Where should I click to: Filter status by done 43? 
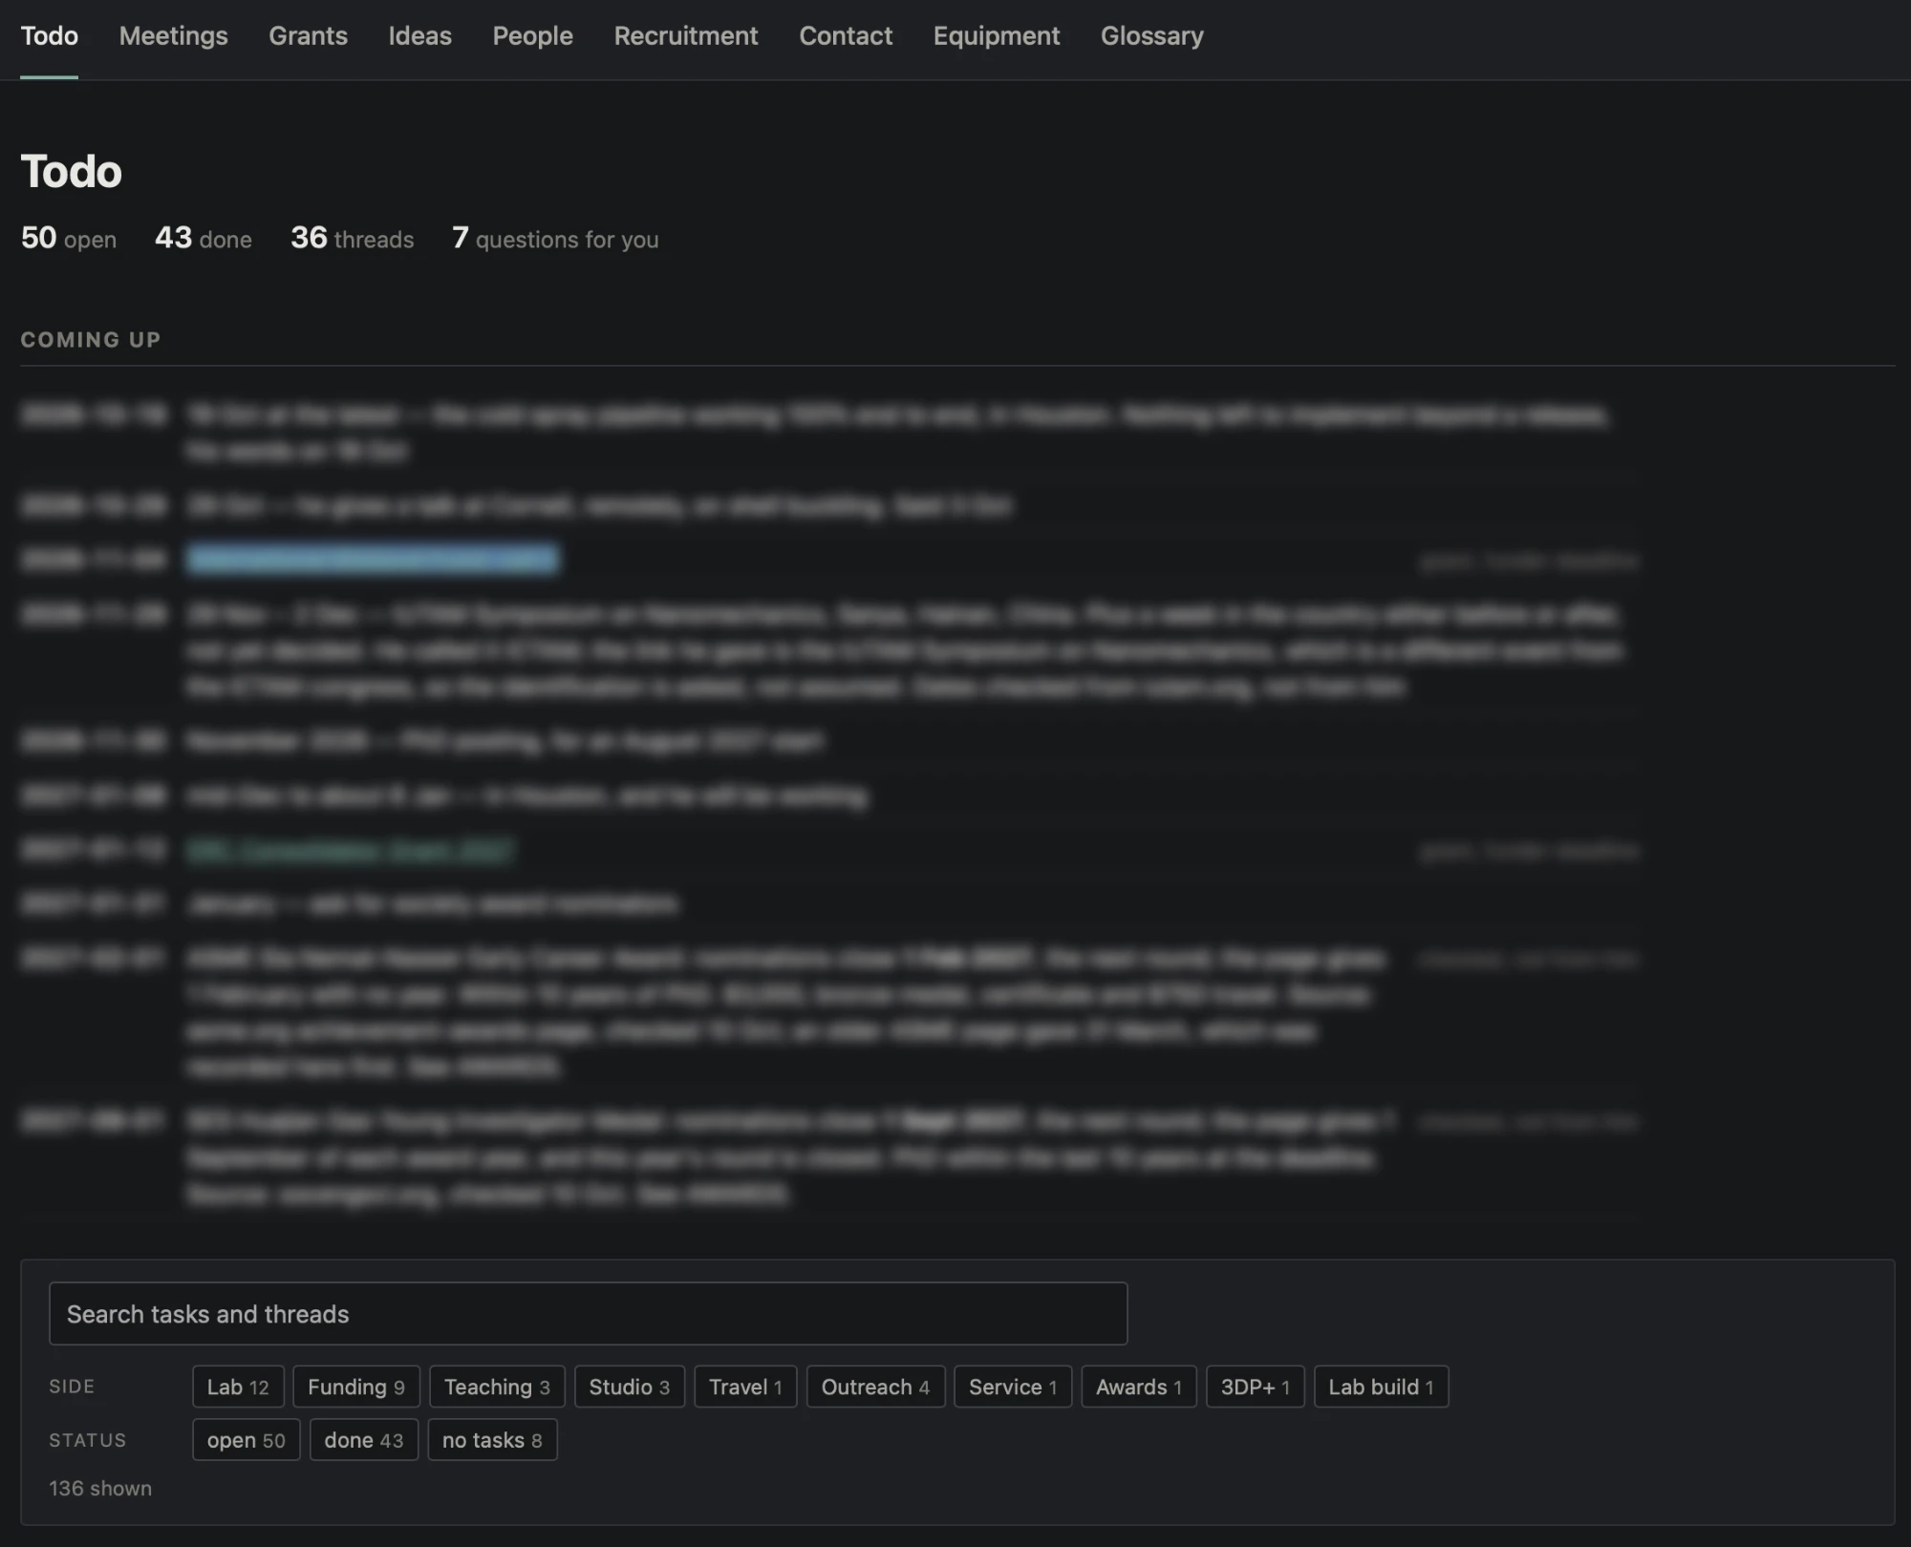[364, 1440]
